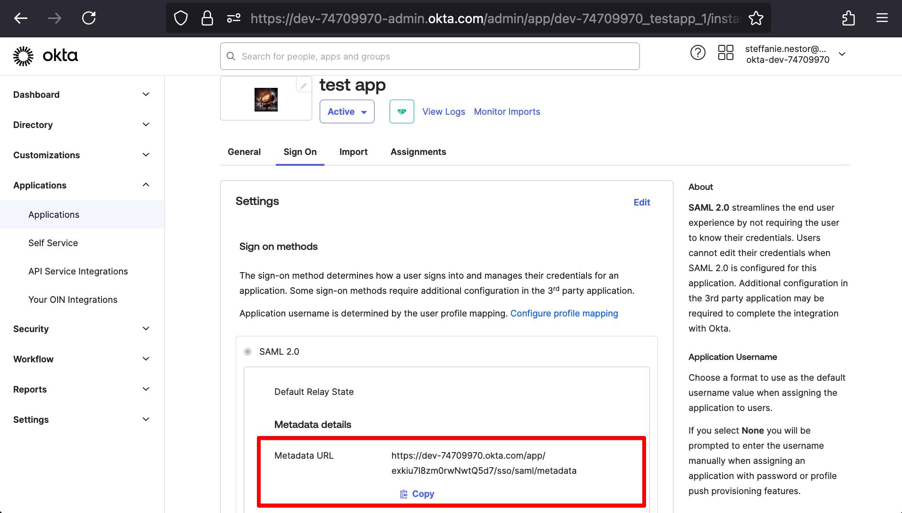Open Configure profile mapping link
Viewport: 902px width, 513px height.
tap(564, 313)
